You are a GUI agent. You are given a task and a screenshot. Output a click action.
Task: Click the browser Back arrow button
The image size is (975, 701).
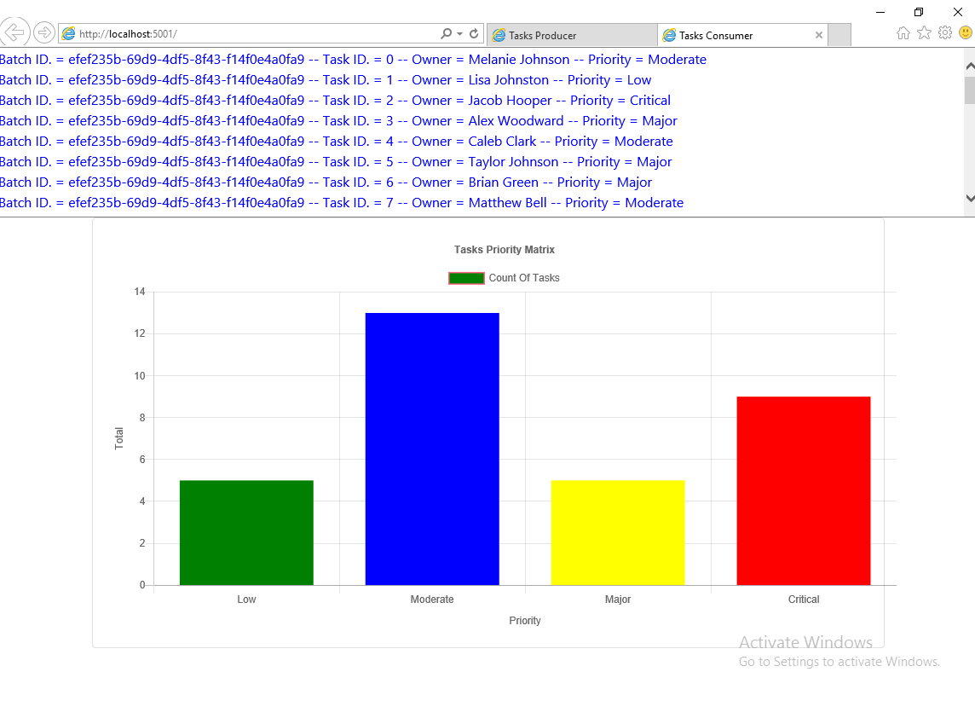(x=15, y=33)
